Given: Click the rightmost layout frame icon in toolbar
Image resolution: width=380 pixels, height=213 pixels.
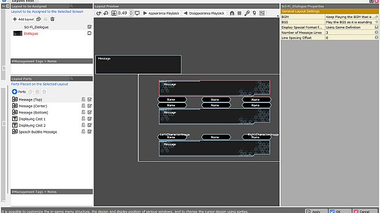Looking at the screenshot, I should [262, 13].
